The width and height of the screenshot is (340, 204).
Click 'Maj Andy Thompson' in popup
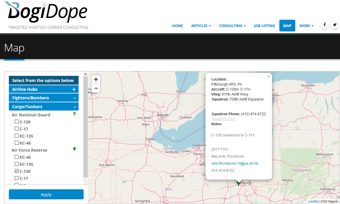228,156
